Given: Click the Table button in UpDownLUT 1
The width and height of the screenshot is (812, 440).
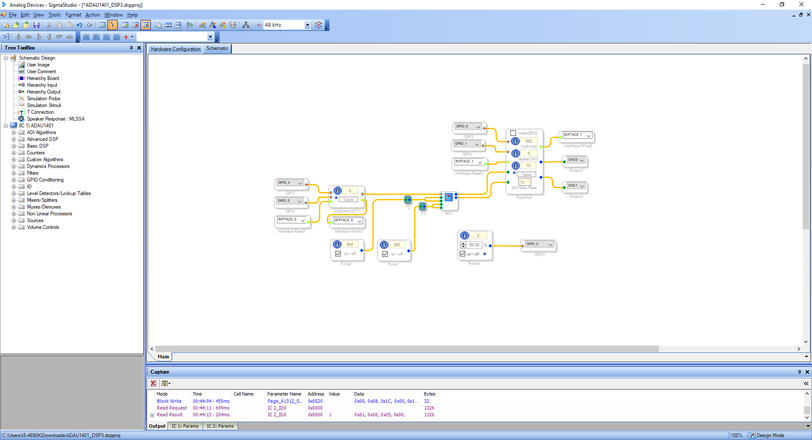Looking at the screenshot, I should coord(348,199).
